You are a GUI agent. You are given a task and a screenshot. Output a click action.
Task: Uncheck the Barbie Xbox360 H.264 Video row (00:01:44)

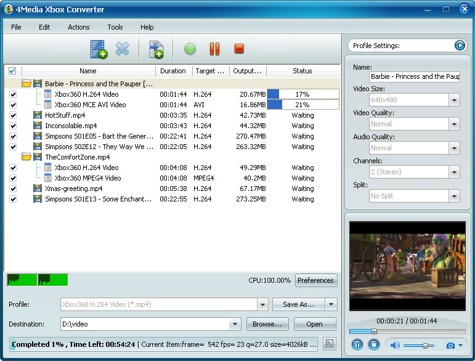click(13, 94)
